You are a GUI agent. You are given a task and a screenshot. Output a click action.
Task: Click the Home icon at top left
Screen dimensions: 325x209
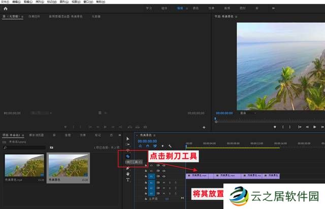point(6,9)
